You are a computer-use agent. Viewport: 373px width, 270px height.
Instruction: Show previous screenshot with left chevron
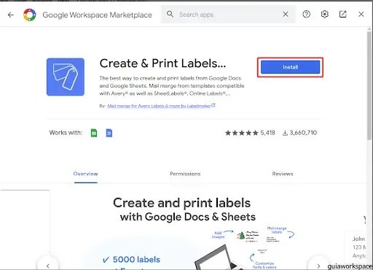tap(48, 266)
